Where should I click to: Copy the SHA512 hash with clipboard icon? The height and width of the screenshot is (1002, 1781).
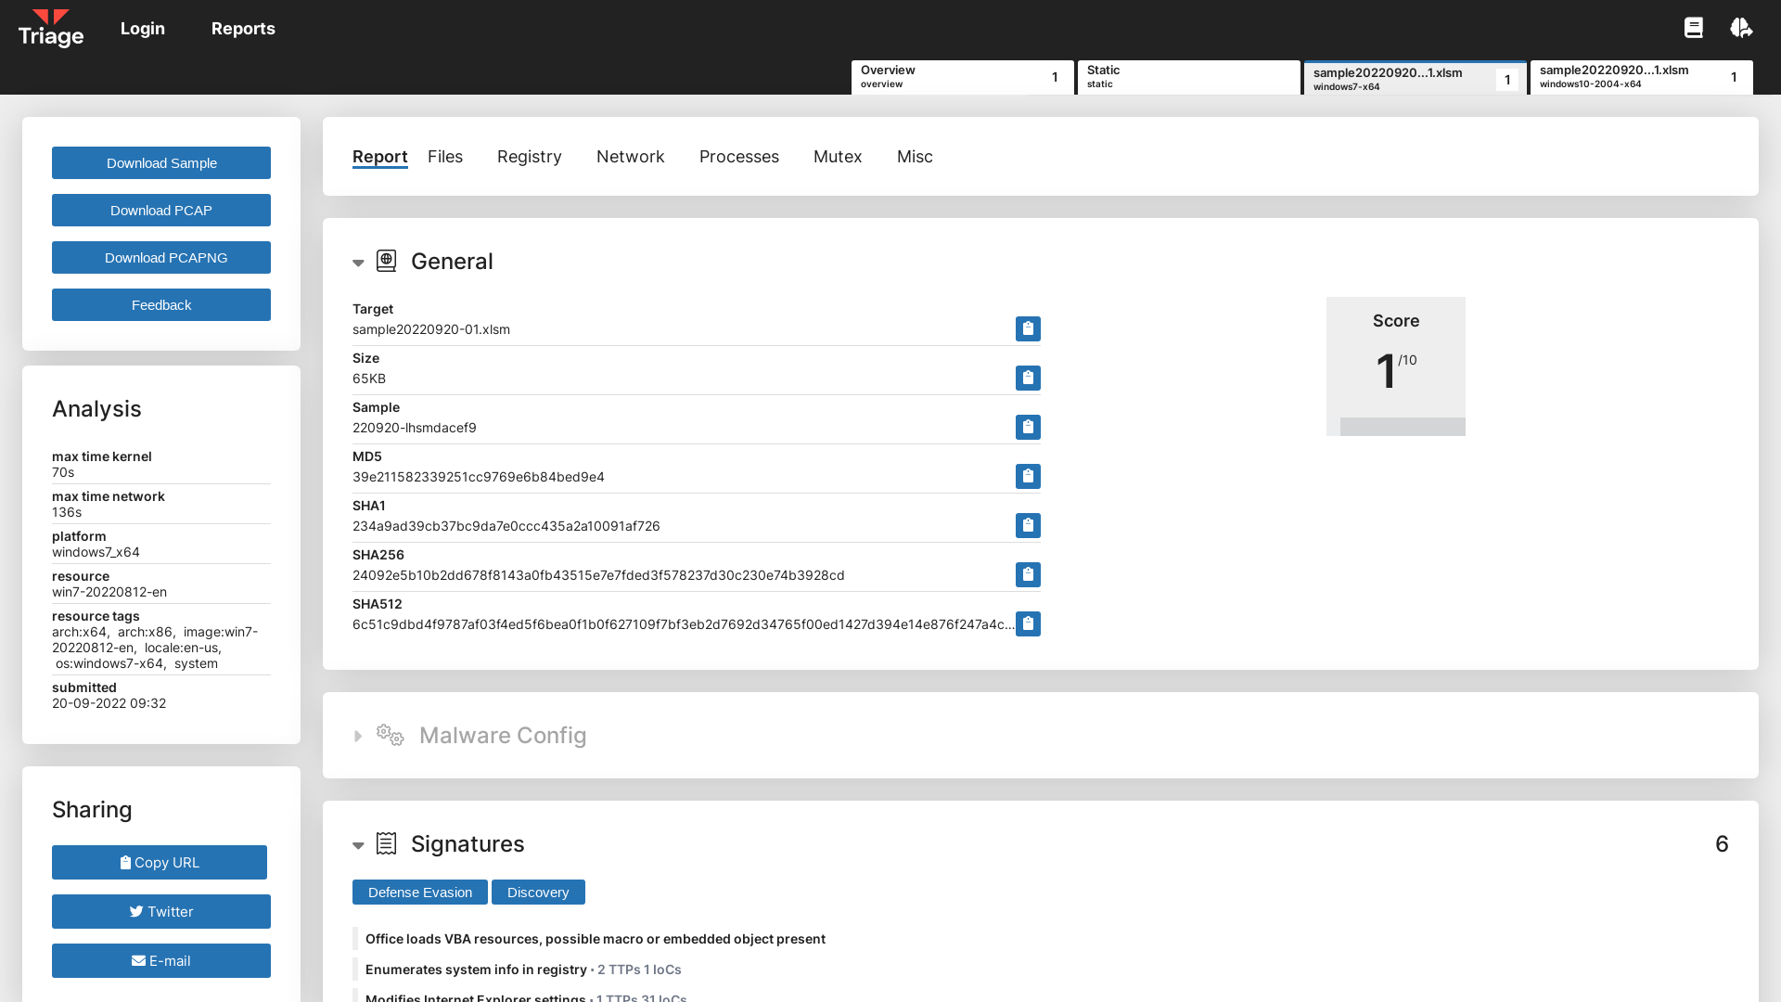[1028, 623]
